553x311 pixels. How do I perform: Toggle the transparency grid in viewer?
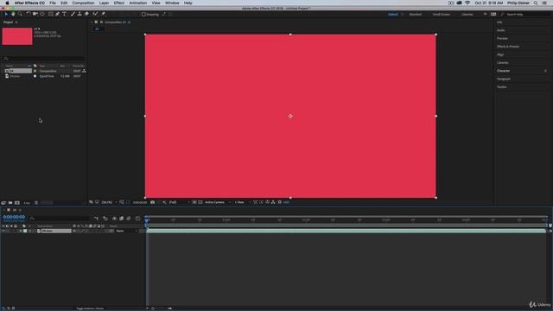tap(200, 202)
